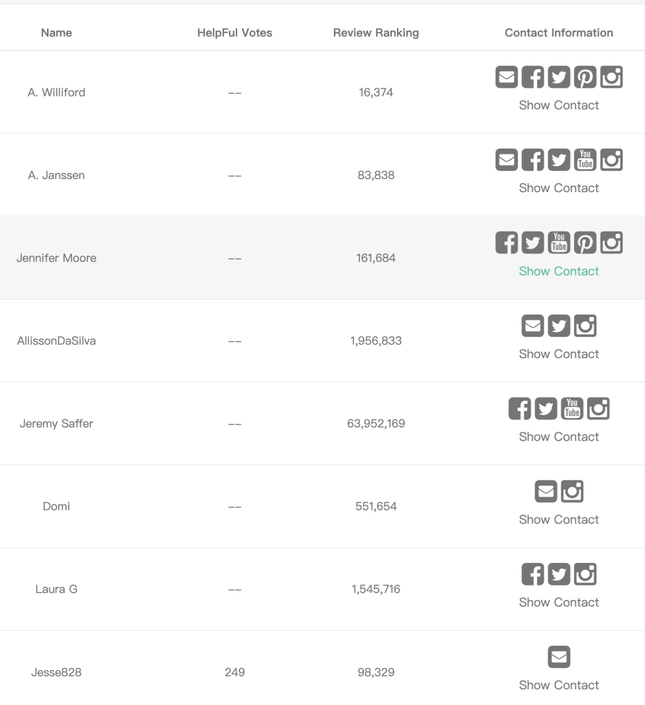Open A. Williford's Pinterest icon
This screenshot has height=705, width=645.
coord(585,77)
